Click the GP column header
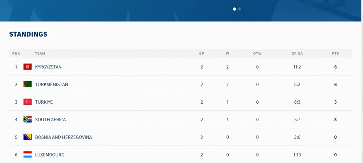This screenshot has width=363, height=163. click(201, 53)
